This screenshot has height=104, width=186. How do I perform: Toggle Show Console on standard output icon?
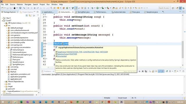tap(160, 71)
